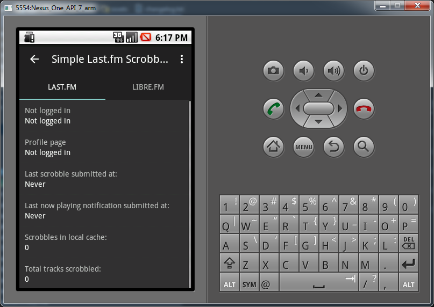
Task: Click the emulator Home button
Action: [x=273, y=147]
